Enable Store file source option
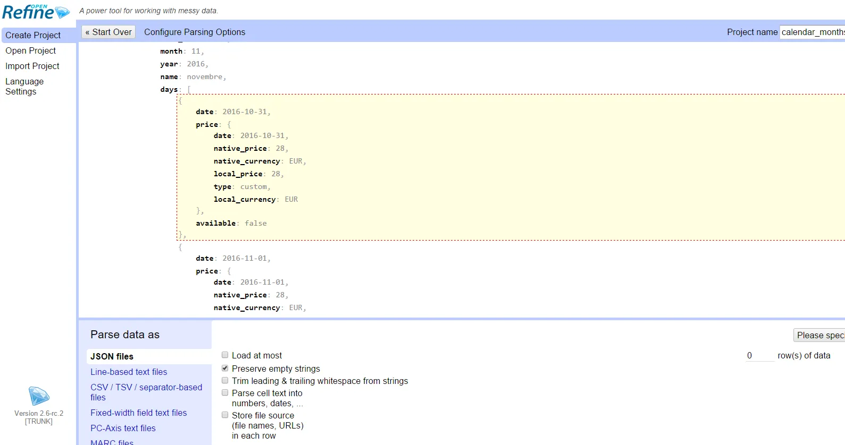 coord(225,415)
